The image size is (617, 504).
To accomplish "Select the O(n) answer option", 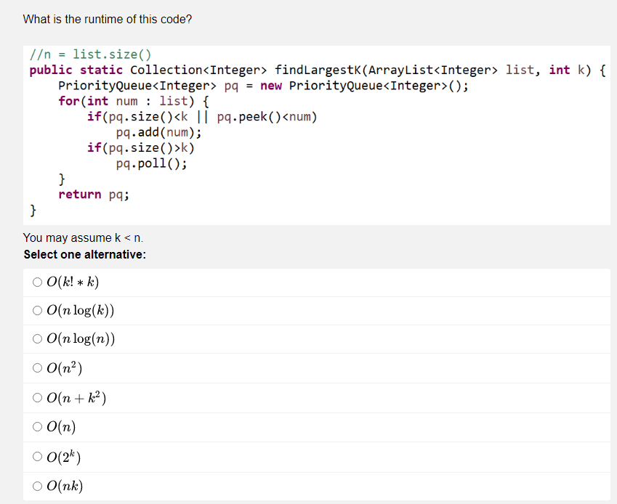I will click(37, 426).
